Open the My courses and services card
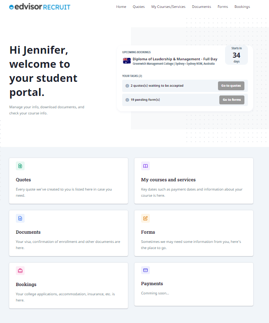269x323 pixels. pyautogui.click(x=194, y=181)
